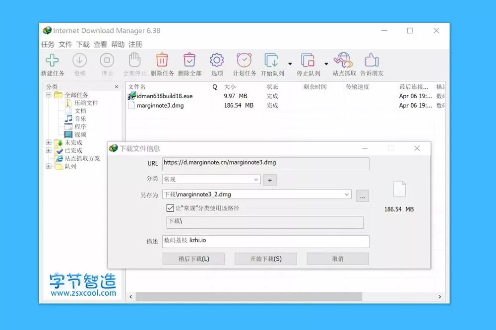Viewport: 496px width, 330px height.
Task: Click the Q column header
Action: click(215, 87)
